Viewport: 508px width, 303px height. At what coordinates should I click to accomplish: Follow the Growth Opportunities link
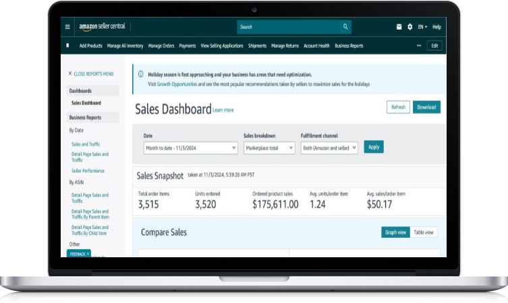tap(177, 84)
